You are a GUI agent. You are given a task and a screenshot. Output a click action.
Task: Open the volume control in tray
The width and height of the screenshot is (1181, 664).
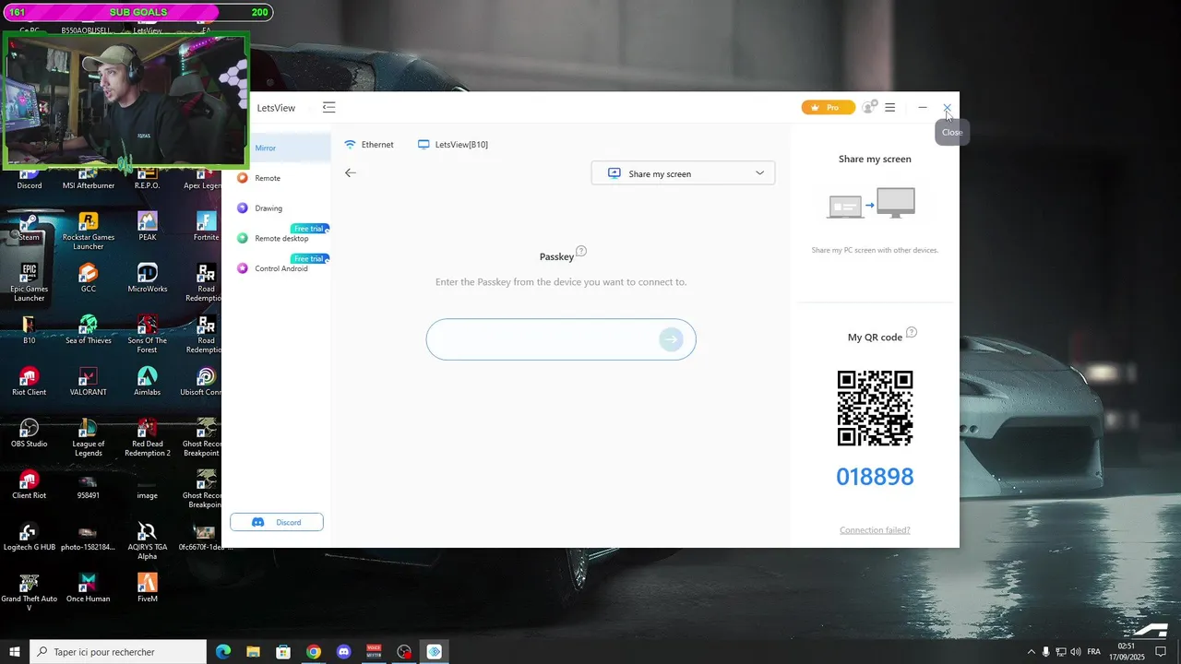1076,652
